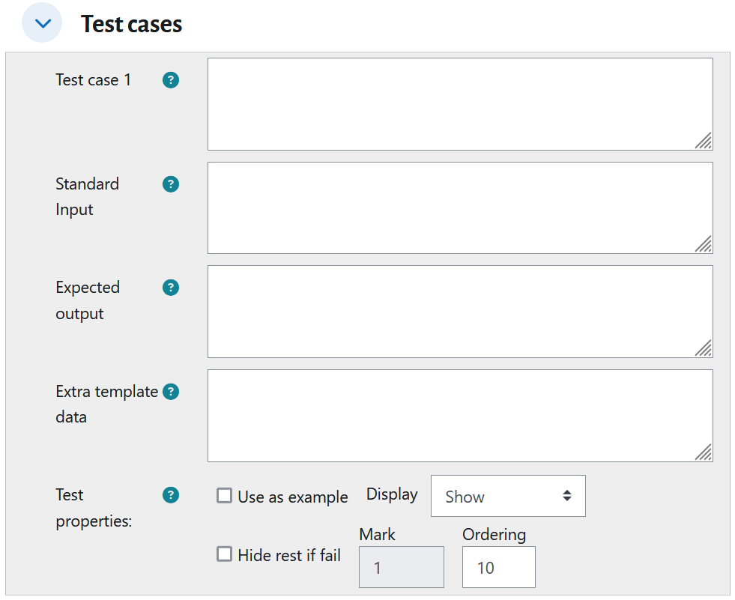The width and height of the screenshot is (735, 600).
Task: Click the Ordering field with value 10
Action: [x=499, y=567]
